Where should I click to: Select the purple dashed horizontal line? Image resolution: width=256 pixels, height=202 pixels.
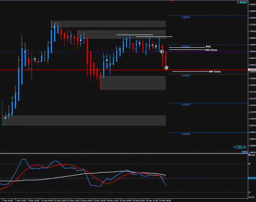coord(124,52)
